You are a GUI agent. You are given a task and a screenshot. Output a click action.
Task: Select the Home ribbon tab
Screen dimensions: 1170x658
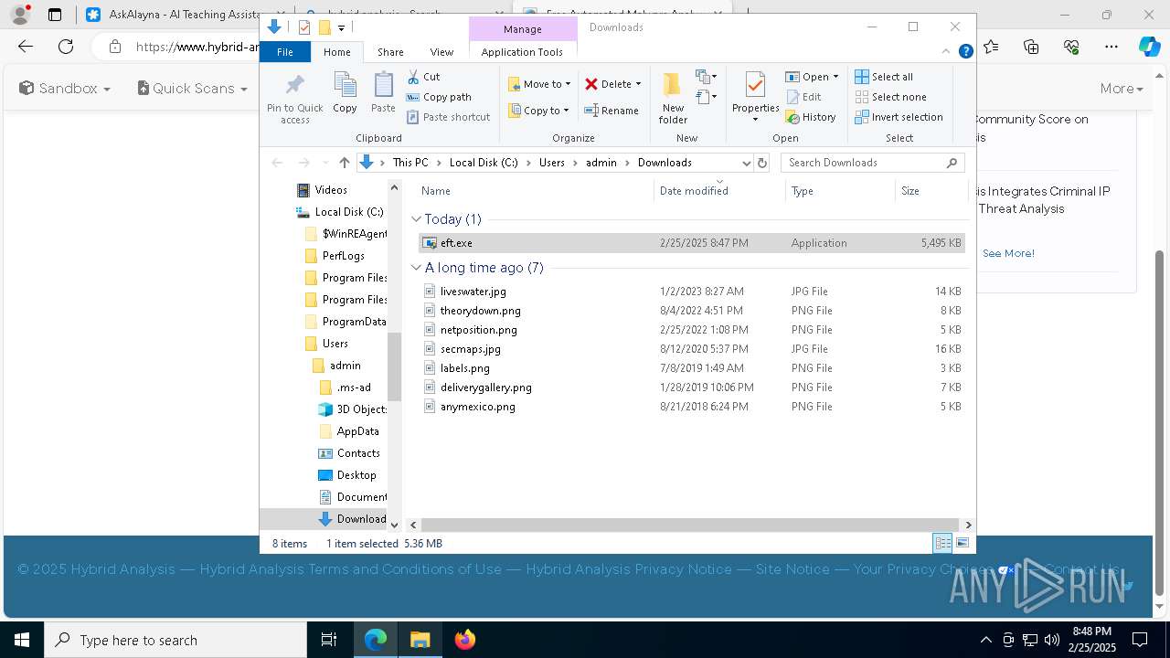coord(336,52)
